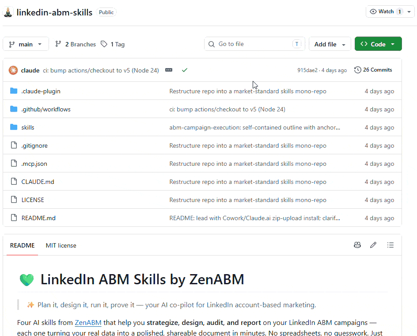Click the .mcp.json file icon

pyautogui.click(x=14, y=163)
